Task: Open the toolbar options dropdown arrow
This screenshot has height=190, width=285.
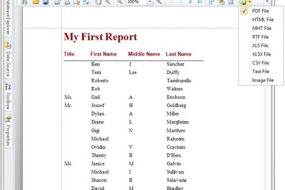Action: [267, 1]
